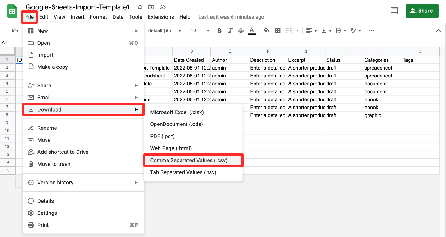Image resolution: width=446 pixels, height=237 pixels.
Task: Open the borders menu
Action: pyautogui.click(x=278, y=30)
